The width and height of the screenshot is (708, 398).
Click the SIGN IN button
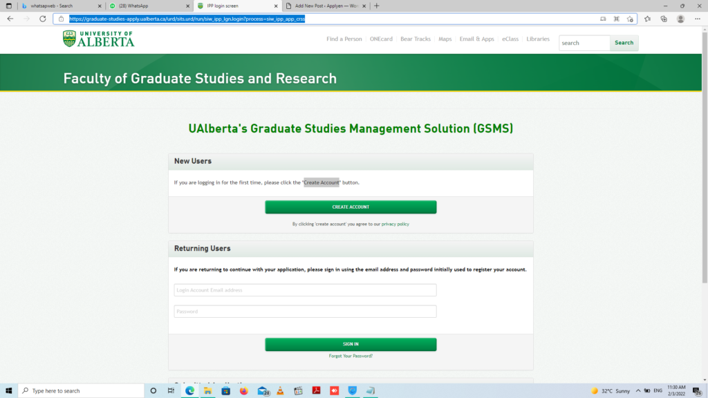click(351, 344)
